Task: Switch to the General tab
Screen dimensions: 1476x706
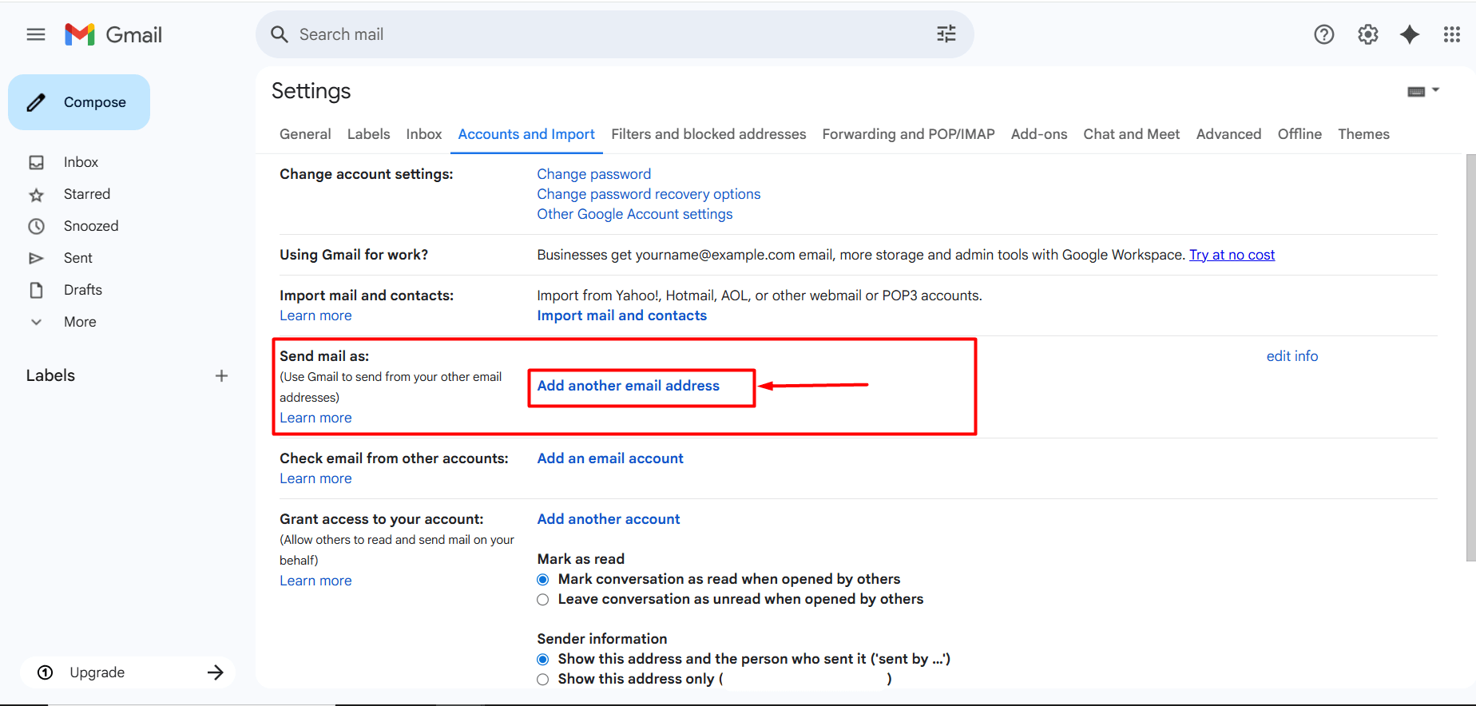Action: (x=305, y=134)
